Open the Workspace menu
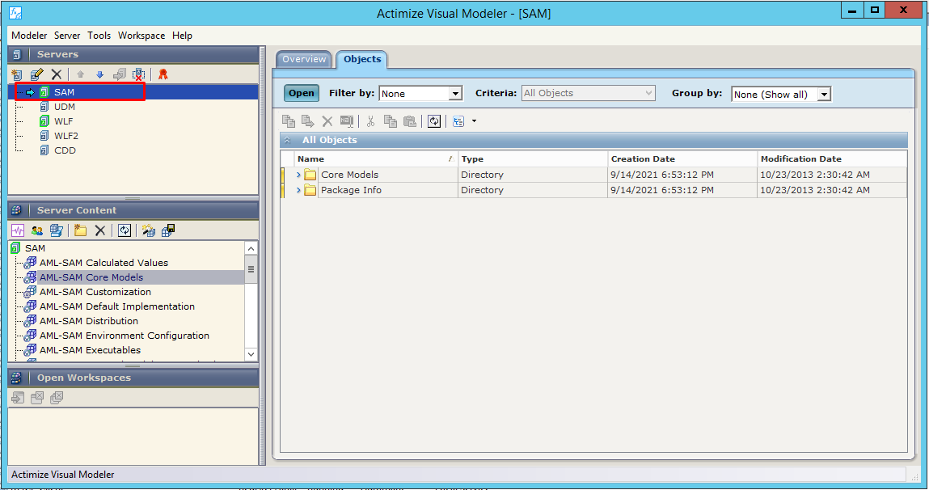The image size is (929, 490). click(141, 36)
